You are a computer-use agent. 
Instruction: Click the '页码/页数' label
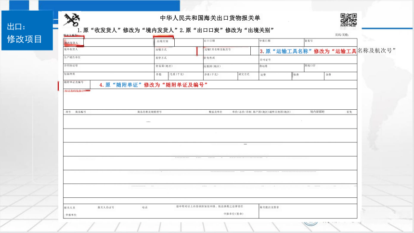click(342, 35)
